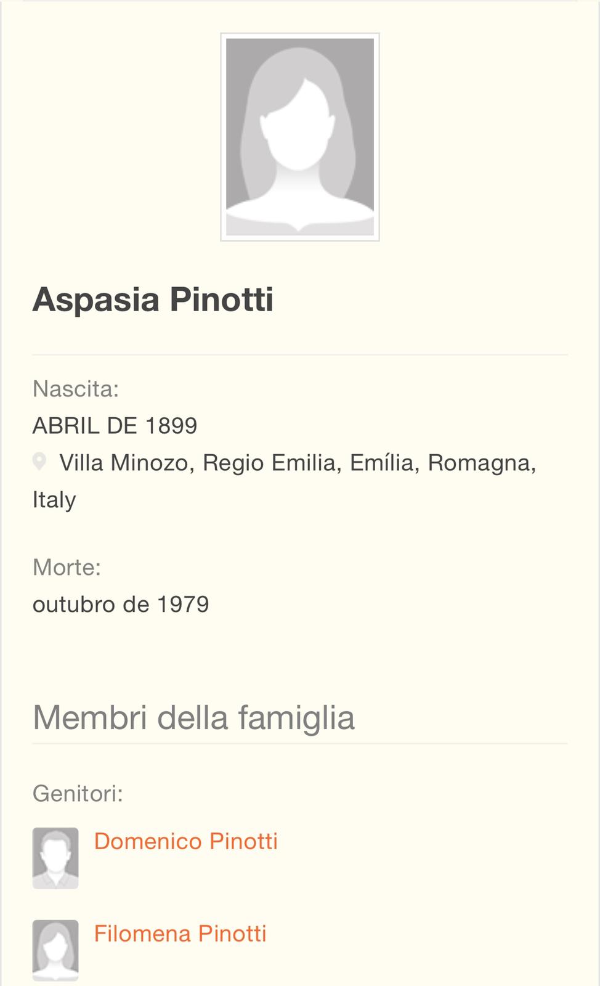Screen dimensions: 600x986
Task: Select the birth date ABRIL DE 1899
Action: [x=115, y=426]
